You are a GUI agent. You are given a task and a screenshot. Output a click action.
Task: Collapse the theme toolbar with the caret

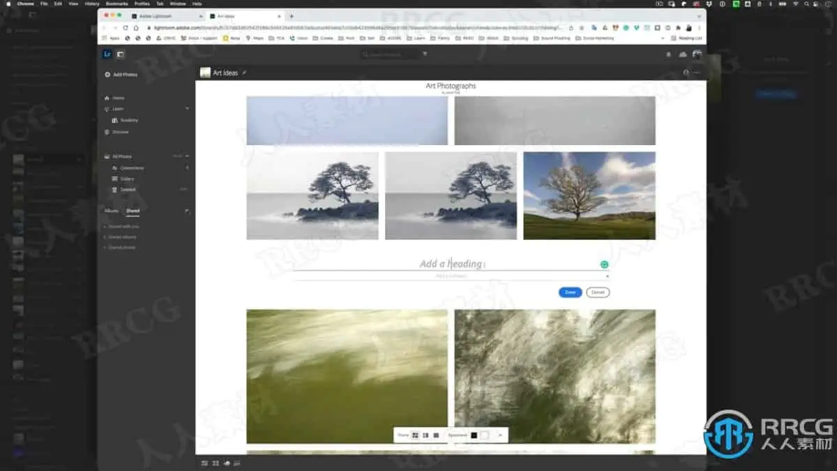click(500, 435)
